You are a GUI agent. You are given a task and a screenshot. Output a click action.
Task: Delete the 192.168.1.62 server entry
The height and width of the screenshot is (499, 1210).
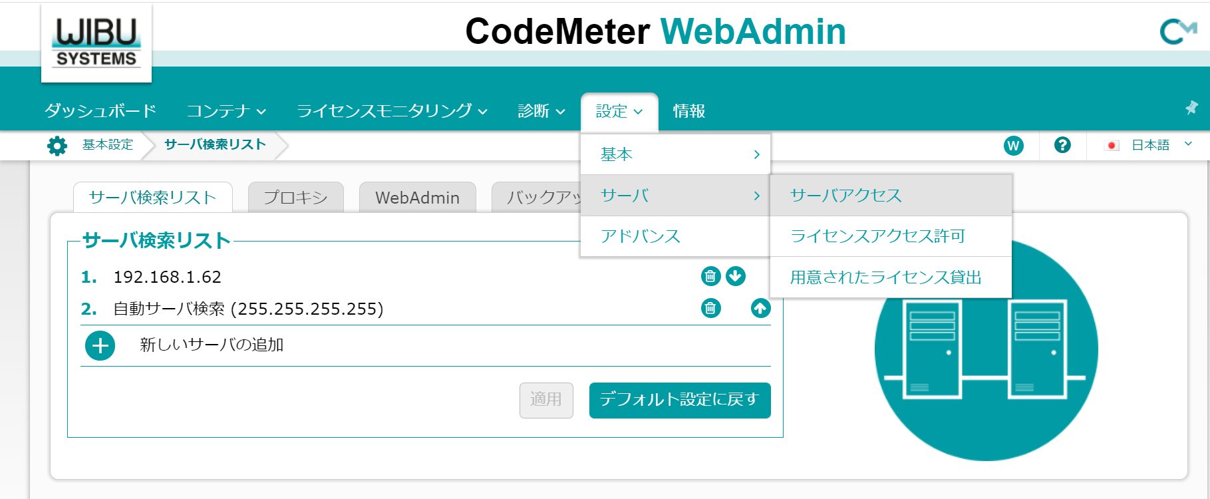pyautogui.click(x=711, y=276)
